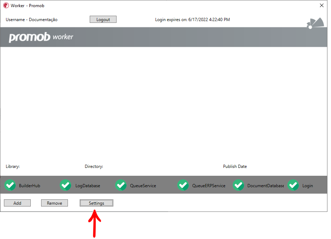The width and height of the screenshot is (331, 239).
Task: Click the Directory: label
Action: pos(94,166)
